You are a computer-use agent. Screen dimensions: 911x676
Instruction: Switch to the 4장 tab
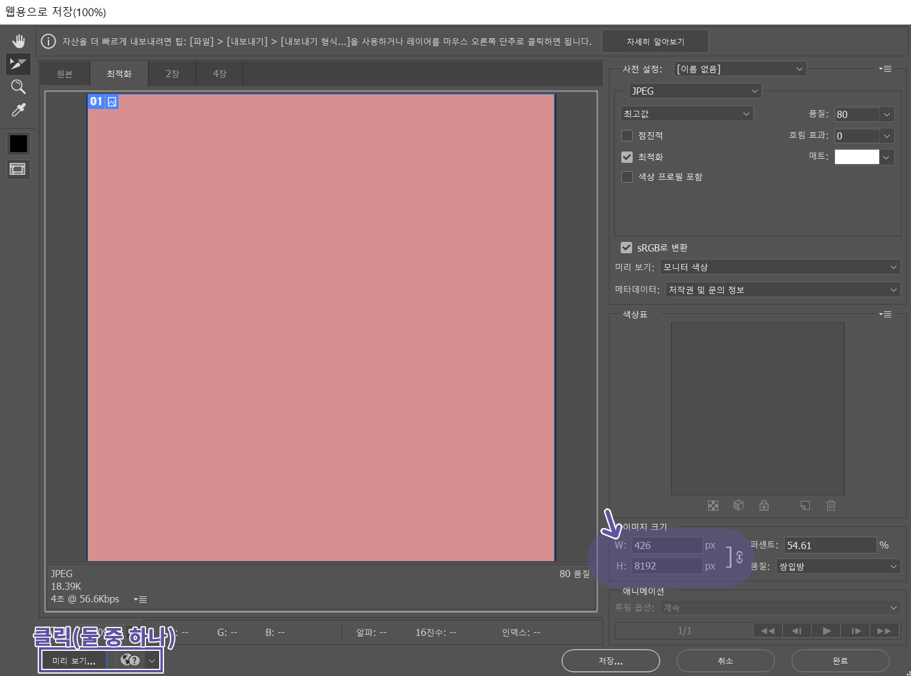click(220, 74)
